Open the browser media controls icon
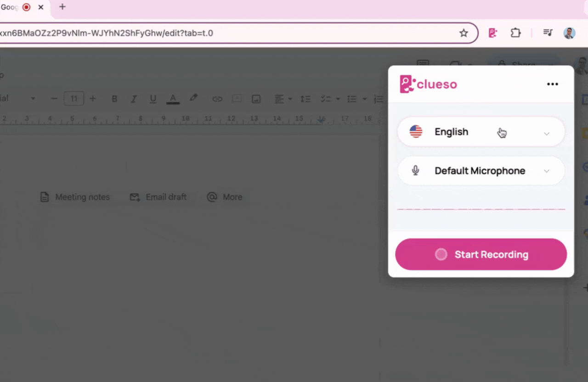The height and width of the screenshot is (382, 588). [548, 33]
